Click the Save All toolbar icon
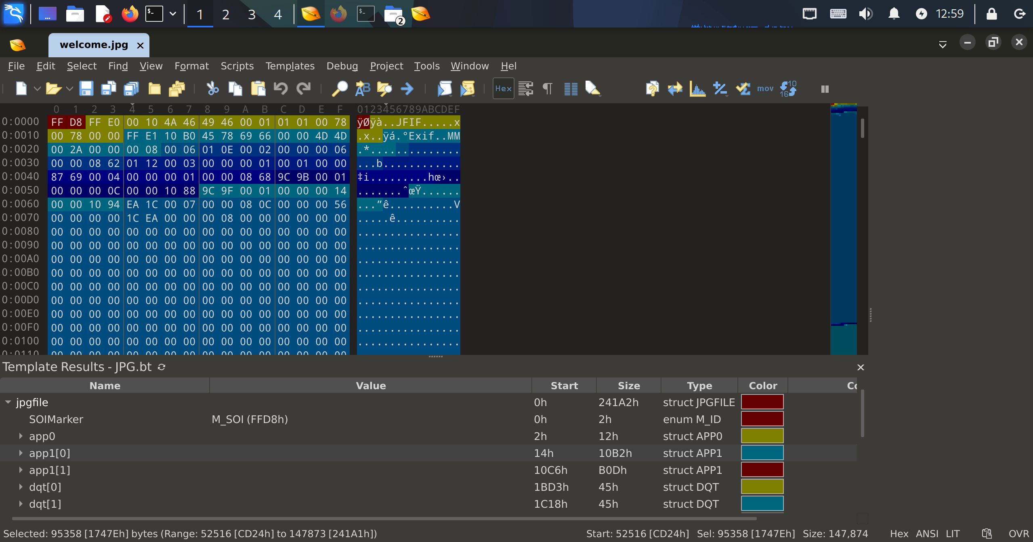This screenshot has width=1033, height=542. pos(131,88)
